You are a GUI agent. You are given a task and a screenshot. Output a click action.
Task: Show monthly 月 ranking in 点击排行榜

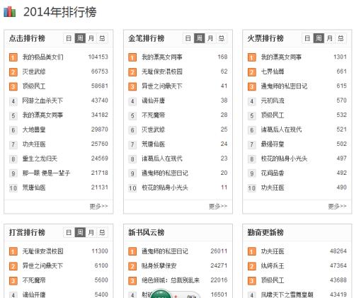[x=91, y=38]
